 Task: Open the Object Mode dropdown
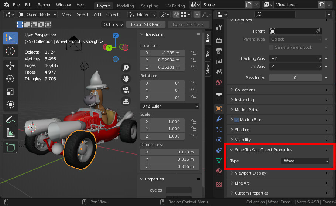[38, 14]
